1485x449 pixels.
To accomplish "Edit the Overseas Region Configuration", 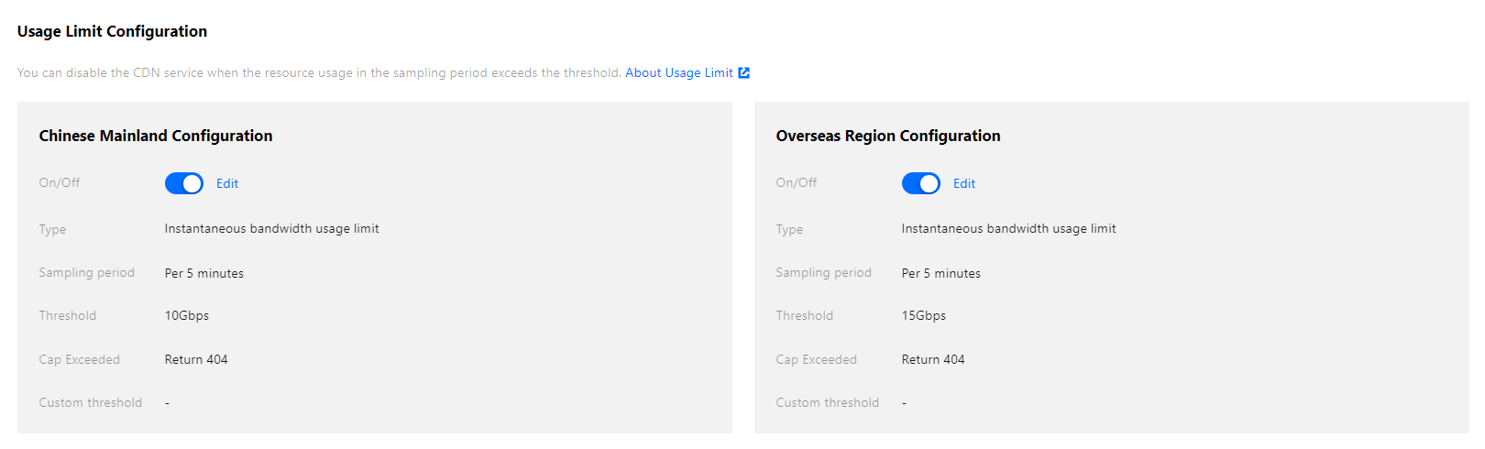I will tap(964, 183).
